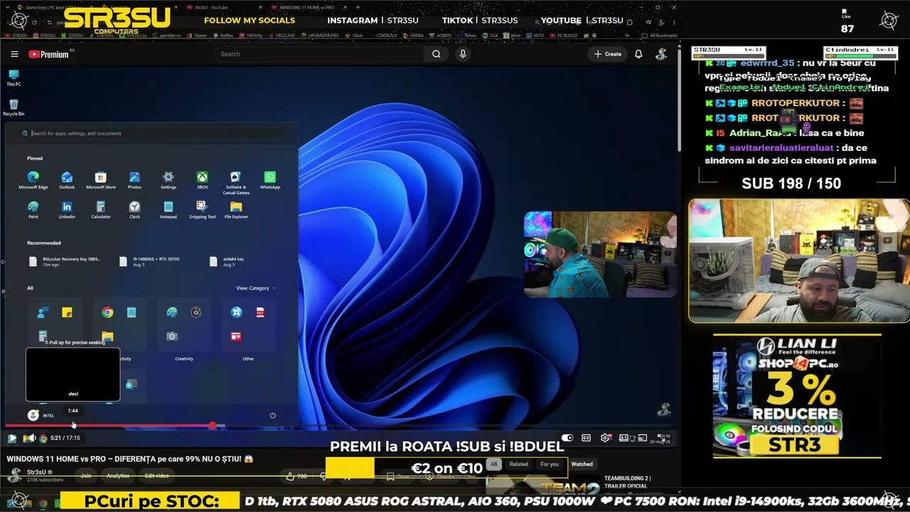Open Solitaire & Casual Games
The image size is (910, 512).
click(x=236, y=182)
